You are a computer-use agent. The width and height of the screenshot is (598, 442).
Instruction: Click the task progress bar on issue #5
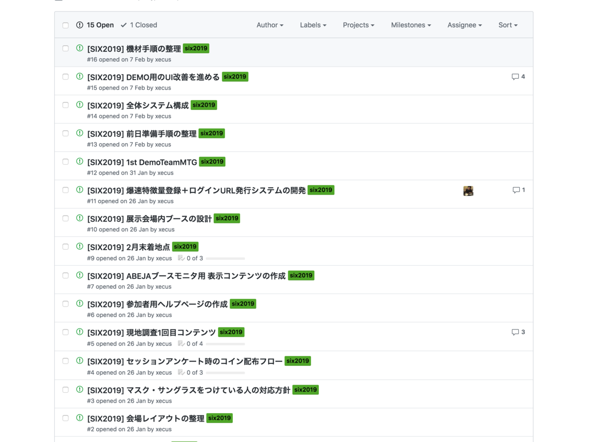pos(225,343)
